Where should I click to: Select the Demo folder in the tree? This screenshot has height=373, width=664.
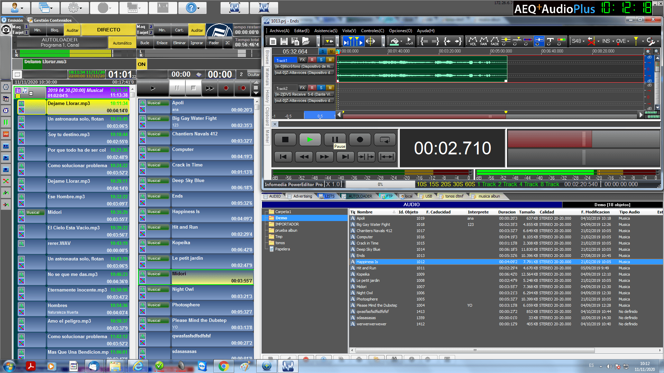281,218
